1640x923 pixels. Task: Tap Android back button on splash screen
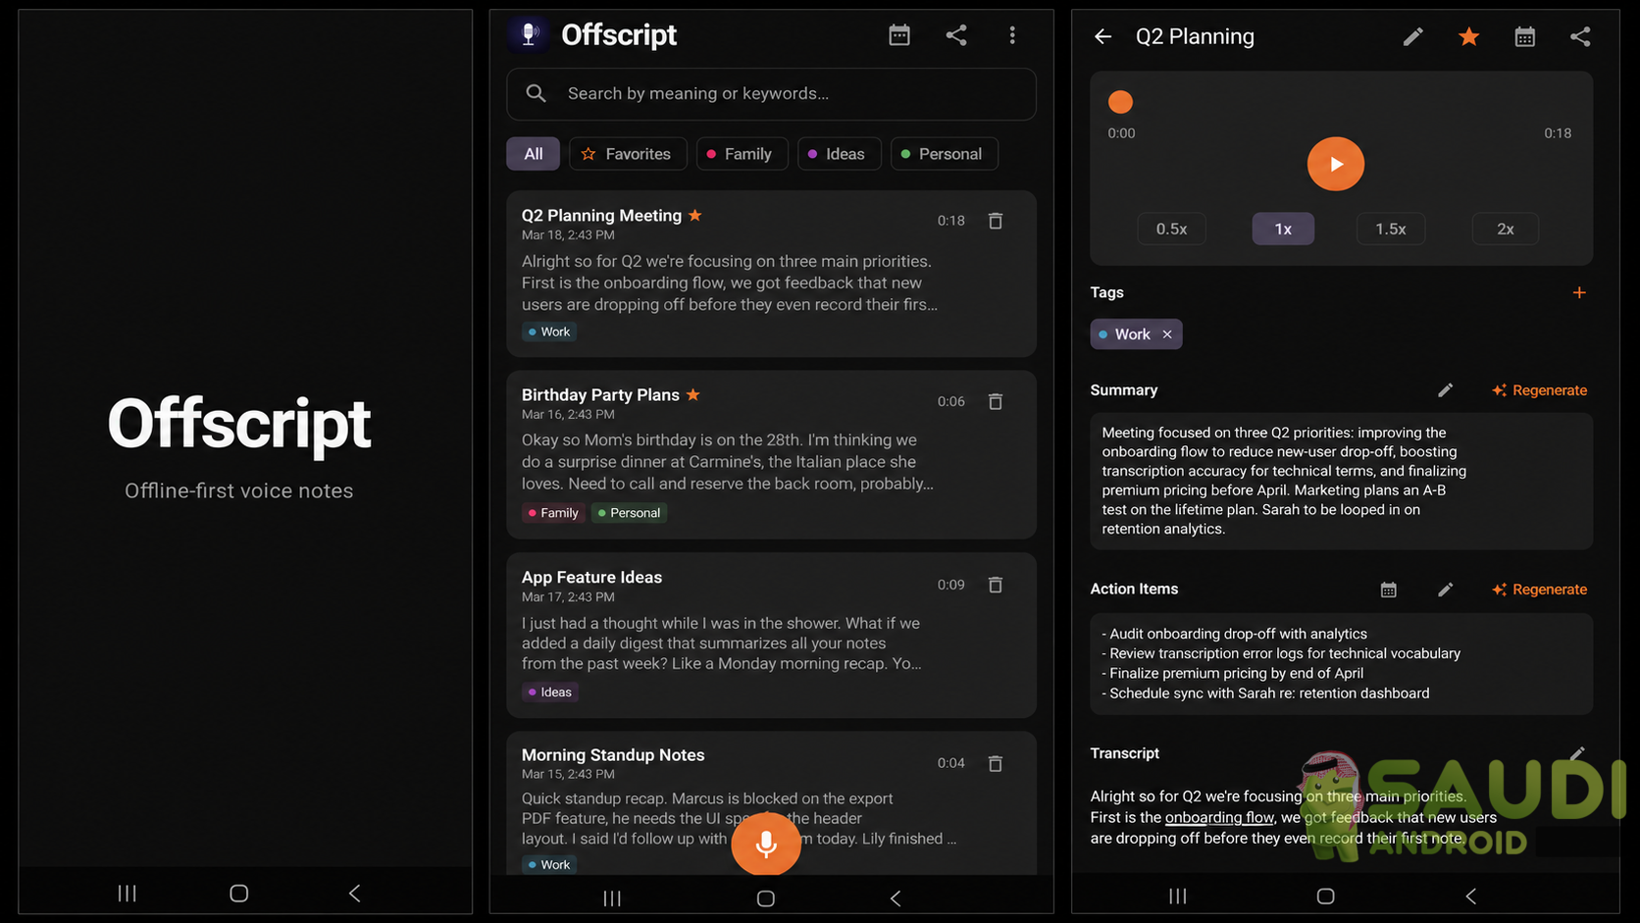tap(355, 894)
